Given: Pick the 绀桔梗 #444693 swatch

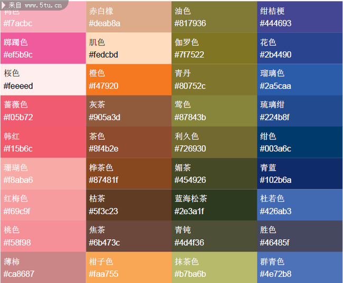Looking at the screenshot, I should tap(300, 17).
